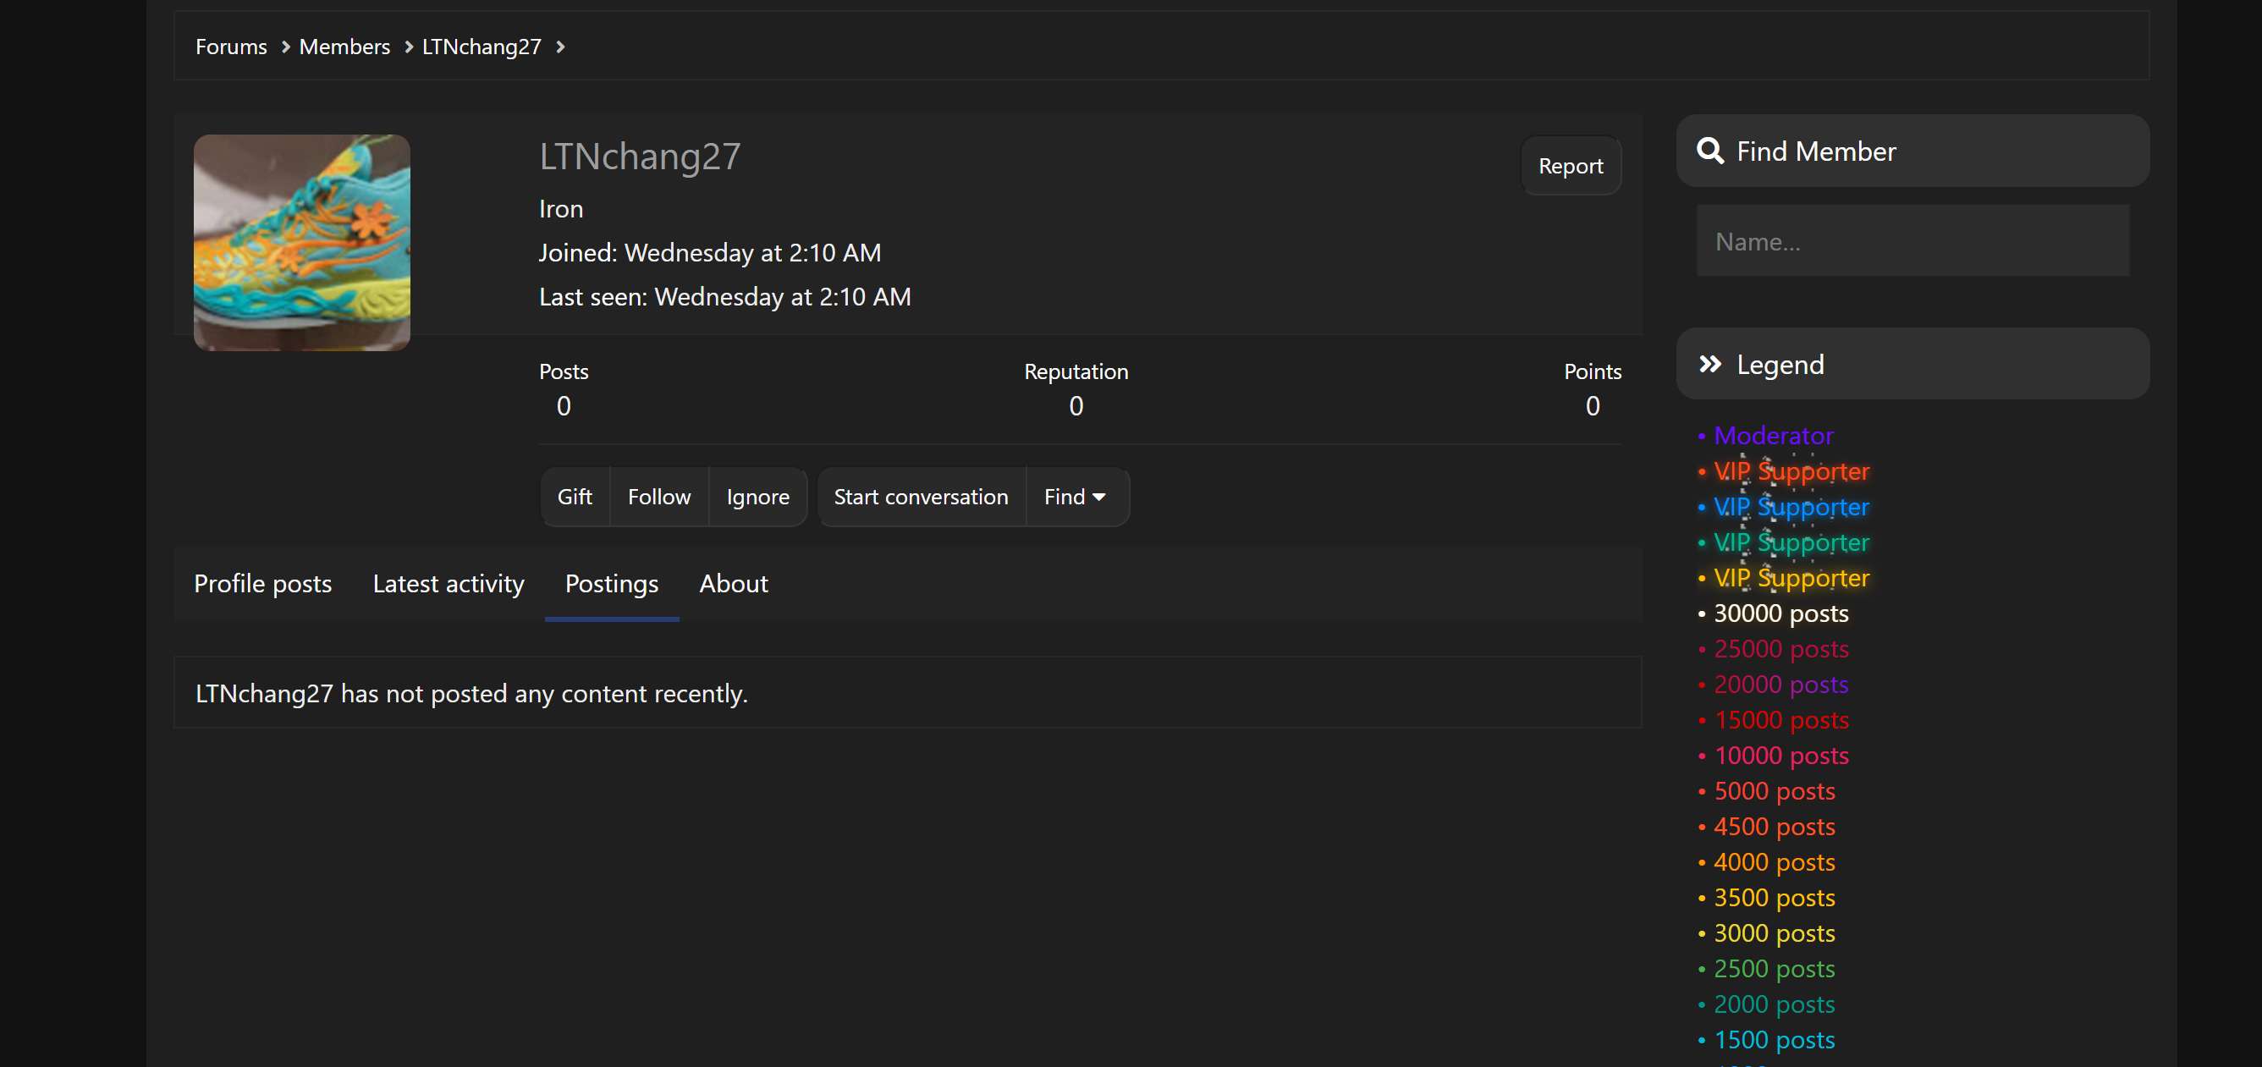Ignore this member

(757, 497)
